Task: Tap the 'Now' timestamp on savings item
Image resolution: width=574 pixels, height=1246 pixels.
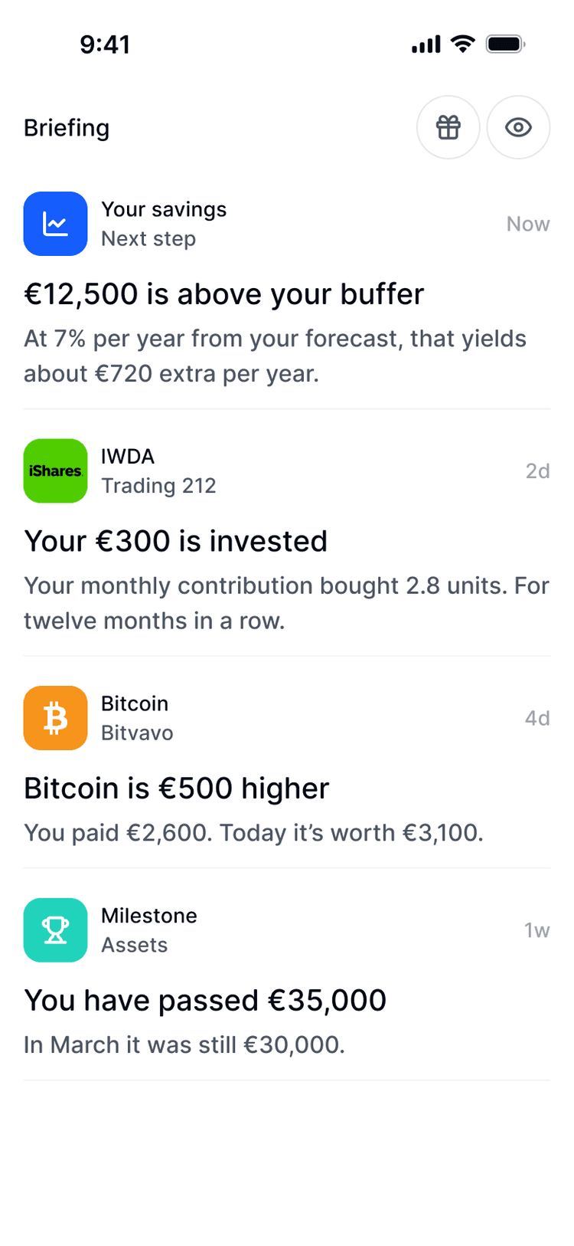Action: [x=528, y=224]
